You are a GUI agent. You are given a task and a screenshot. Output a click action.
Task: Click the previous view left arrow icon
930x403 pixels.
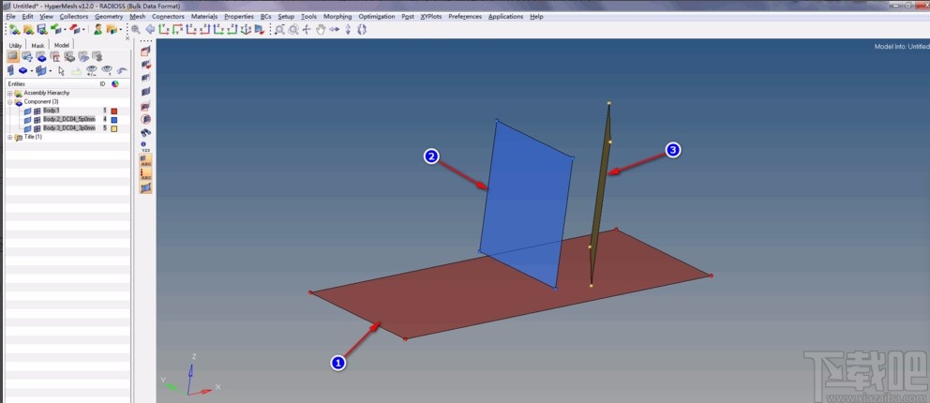pos(149,30)
